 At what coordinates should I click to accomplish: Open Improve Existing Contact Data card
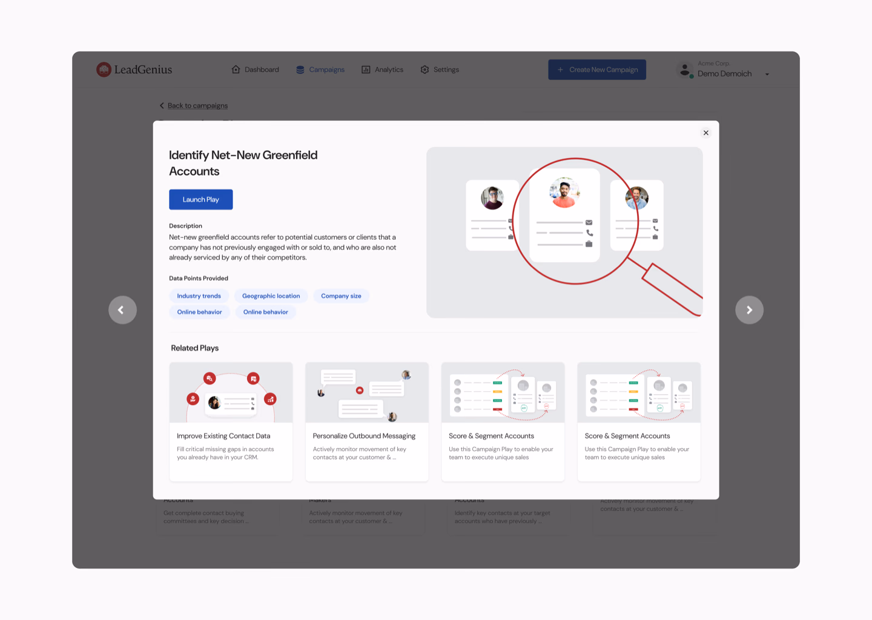tap(231, 421)
